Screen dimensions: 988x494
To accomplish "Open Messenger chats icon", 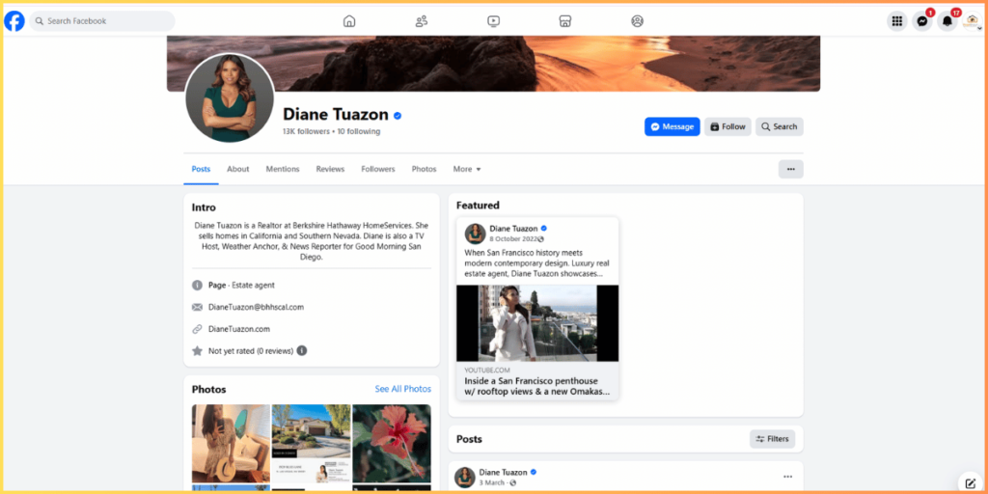I will coord(922,21).
